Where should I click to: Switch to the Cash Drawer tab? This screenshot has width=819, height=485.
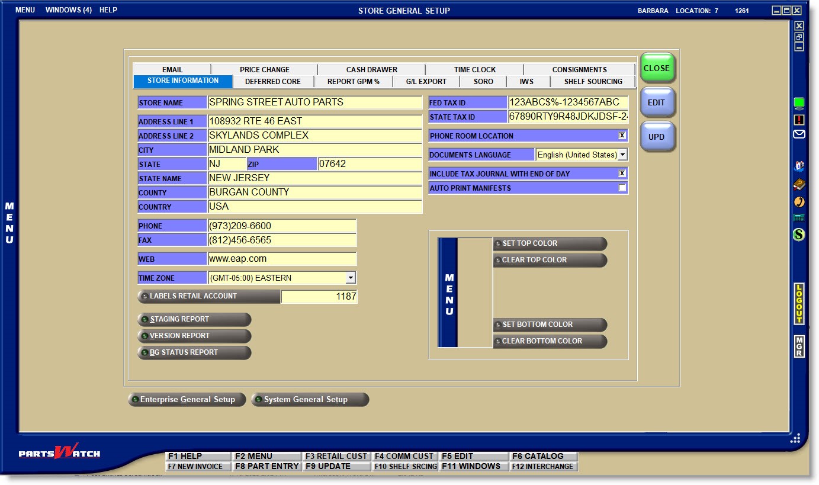point(371,70)
